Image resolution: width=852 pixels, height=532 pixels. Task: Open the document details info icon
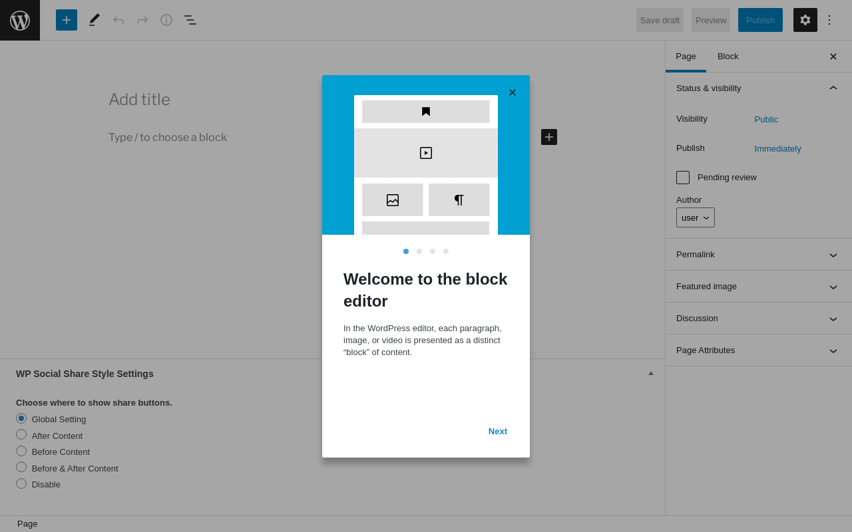(x=166, y=20)
